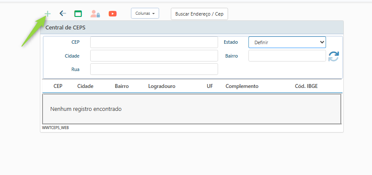Click the Cód. IBGE column header
372x175 pixels.
pyautogui.click(x=306, y=86)
